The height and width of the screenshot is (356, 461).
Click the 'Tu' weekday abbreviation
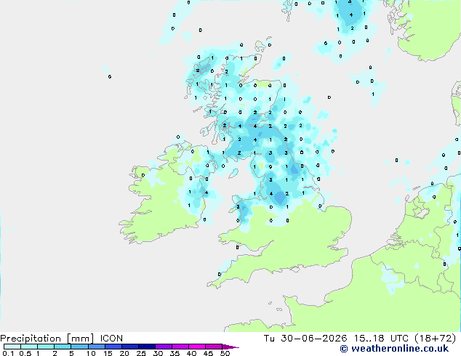pyautogui.click(x=269, y=339)
